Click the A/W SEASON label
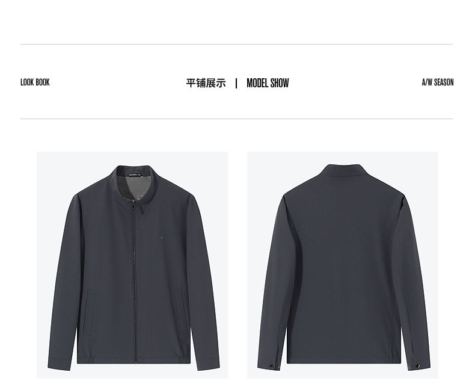Image resolution: width=475 pixels, height=384 pixels. coord(438,82)
